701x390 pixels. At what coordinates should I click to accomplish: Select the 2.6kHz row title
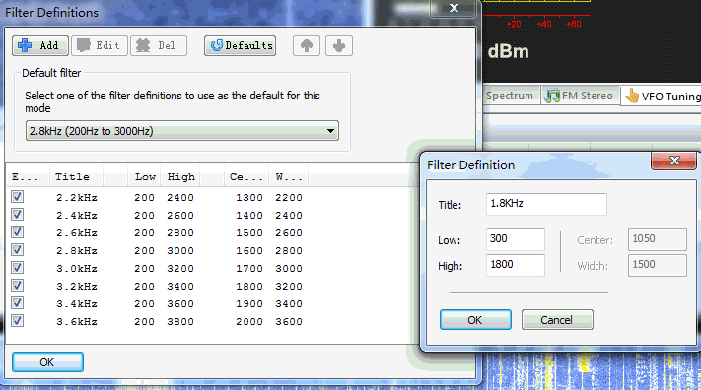pyautogui.click(x=77, y=233)
